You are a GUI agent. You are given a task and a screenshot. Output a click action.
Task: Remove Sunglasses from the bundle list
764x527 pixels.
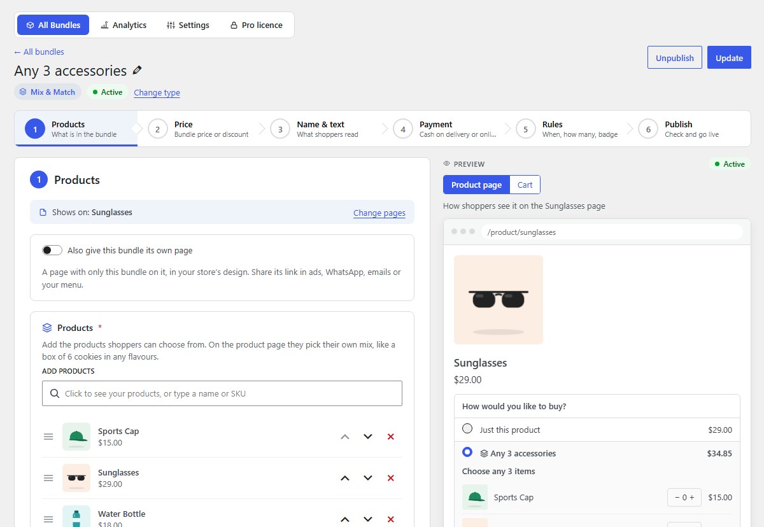(391, 478)
